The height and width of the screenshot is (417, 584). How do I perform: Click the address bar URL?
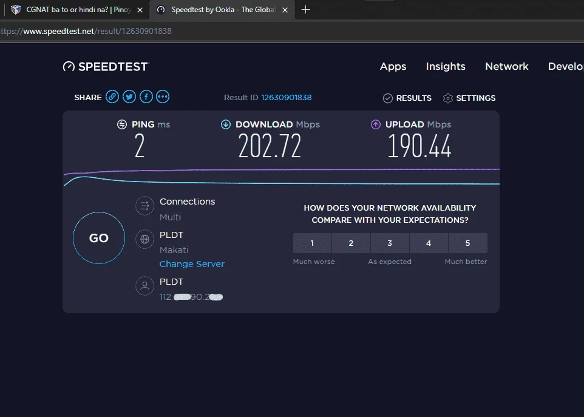point(86,32)
